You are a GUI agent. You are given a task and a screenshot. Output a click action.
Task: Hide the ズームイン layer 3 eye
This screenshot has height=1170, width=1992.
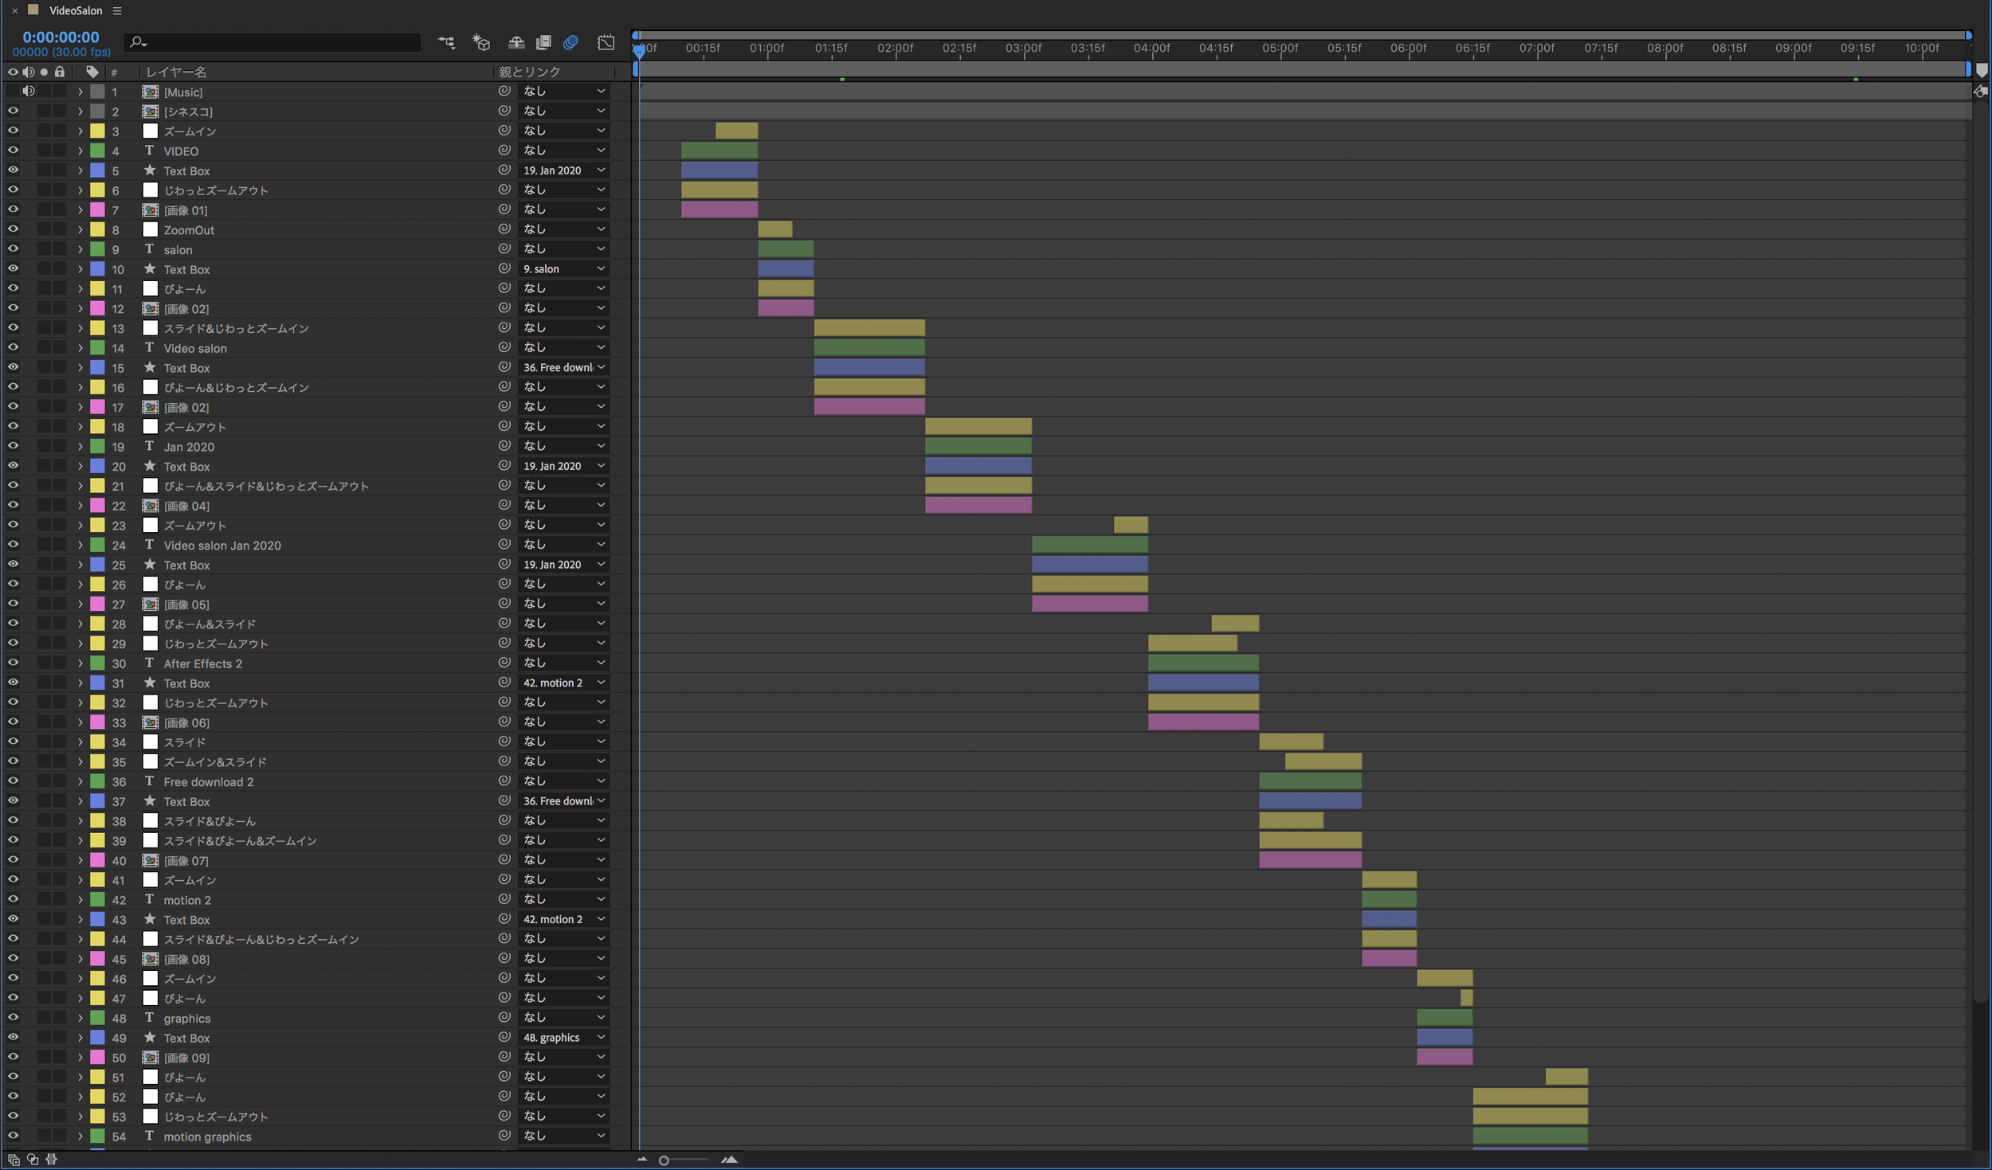coord(13,131)
